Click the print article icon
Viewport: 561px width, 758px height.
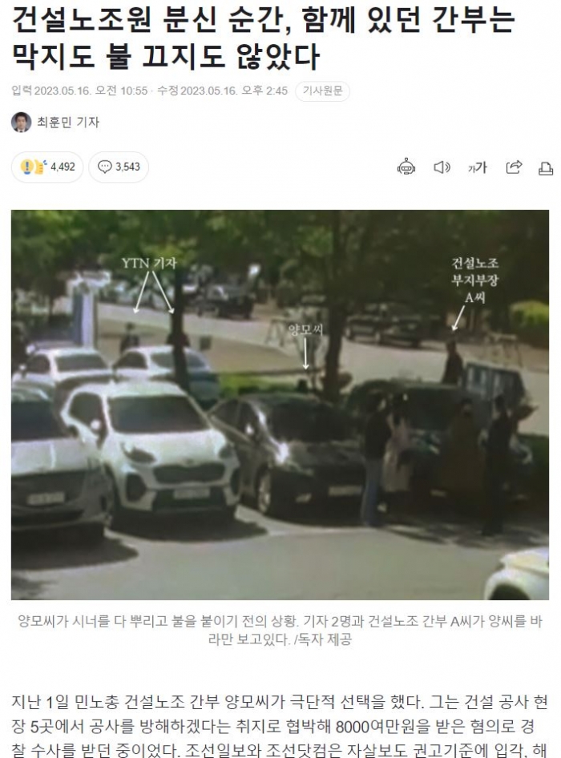tap(546, 168)
